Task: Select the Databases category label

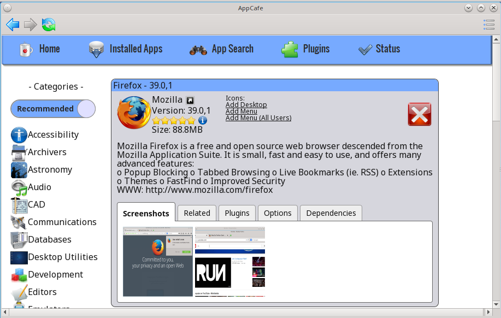Action: 50,240
